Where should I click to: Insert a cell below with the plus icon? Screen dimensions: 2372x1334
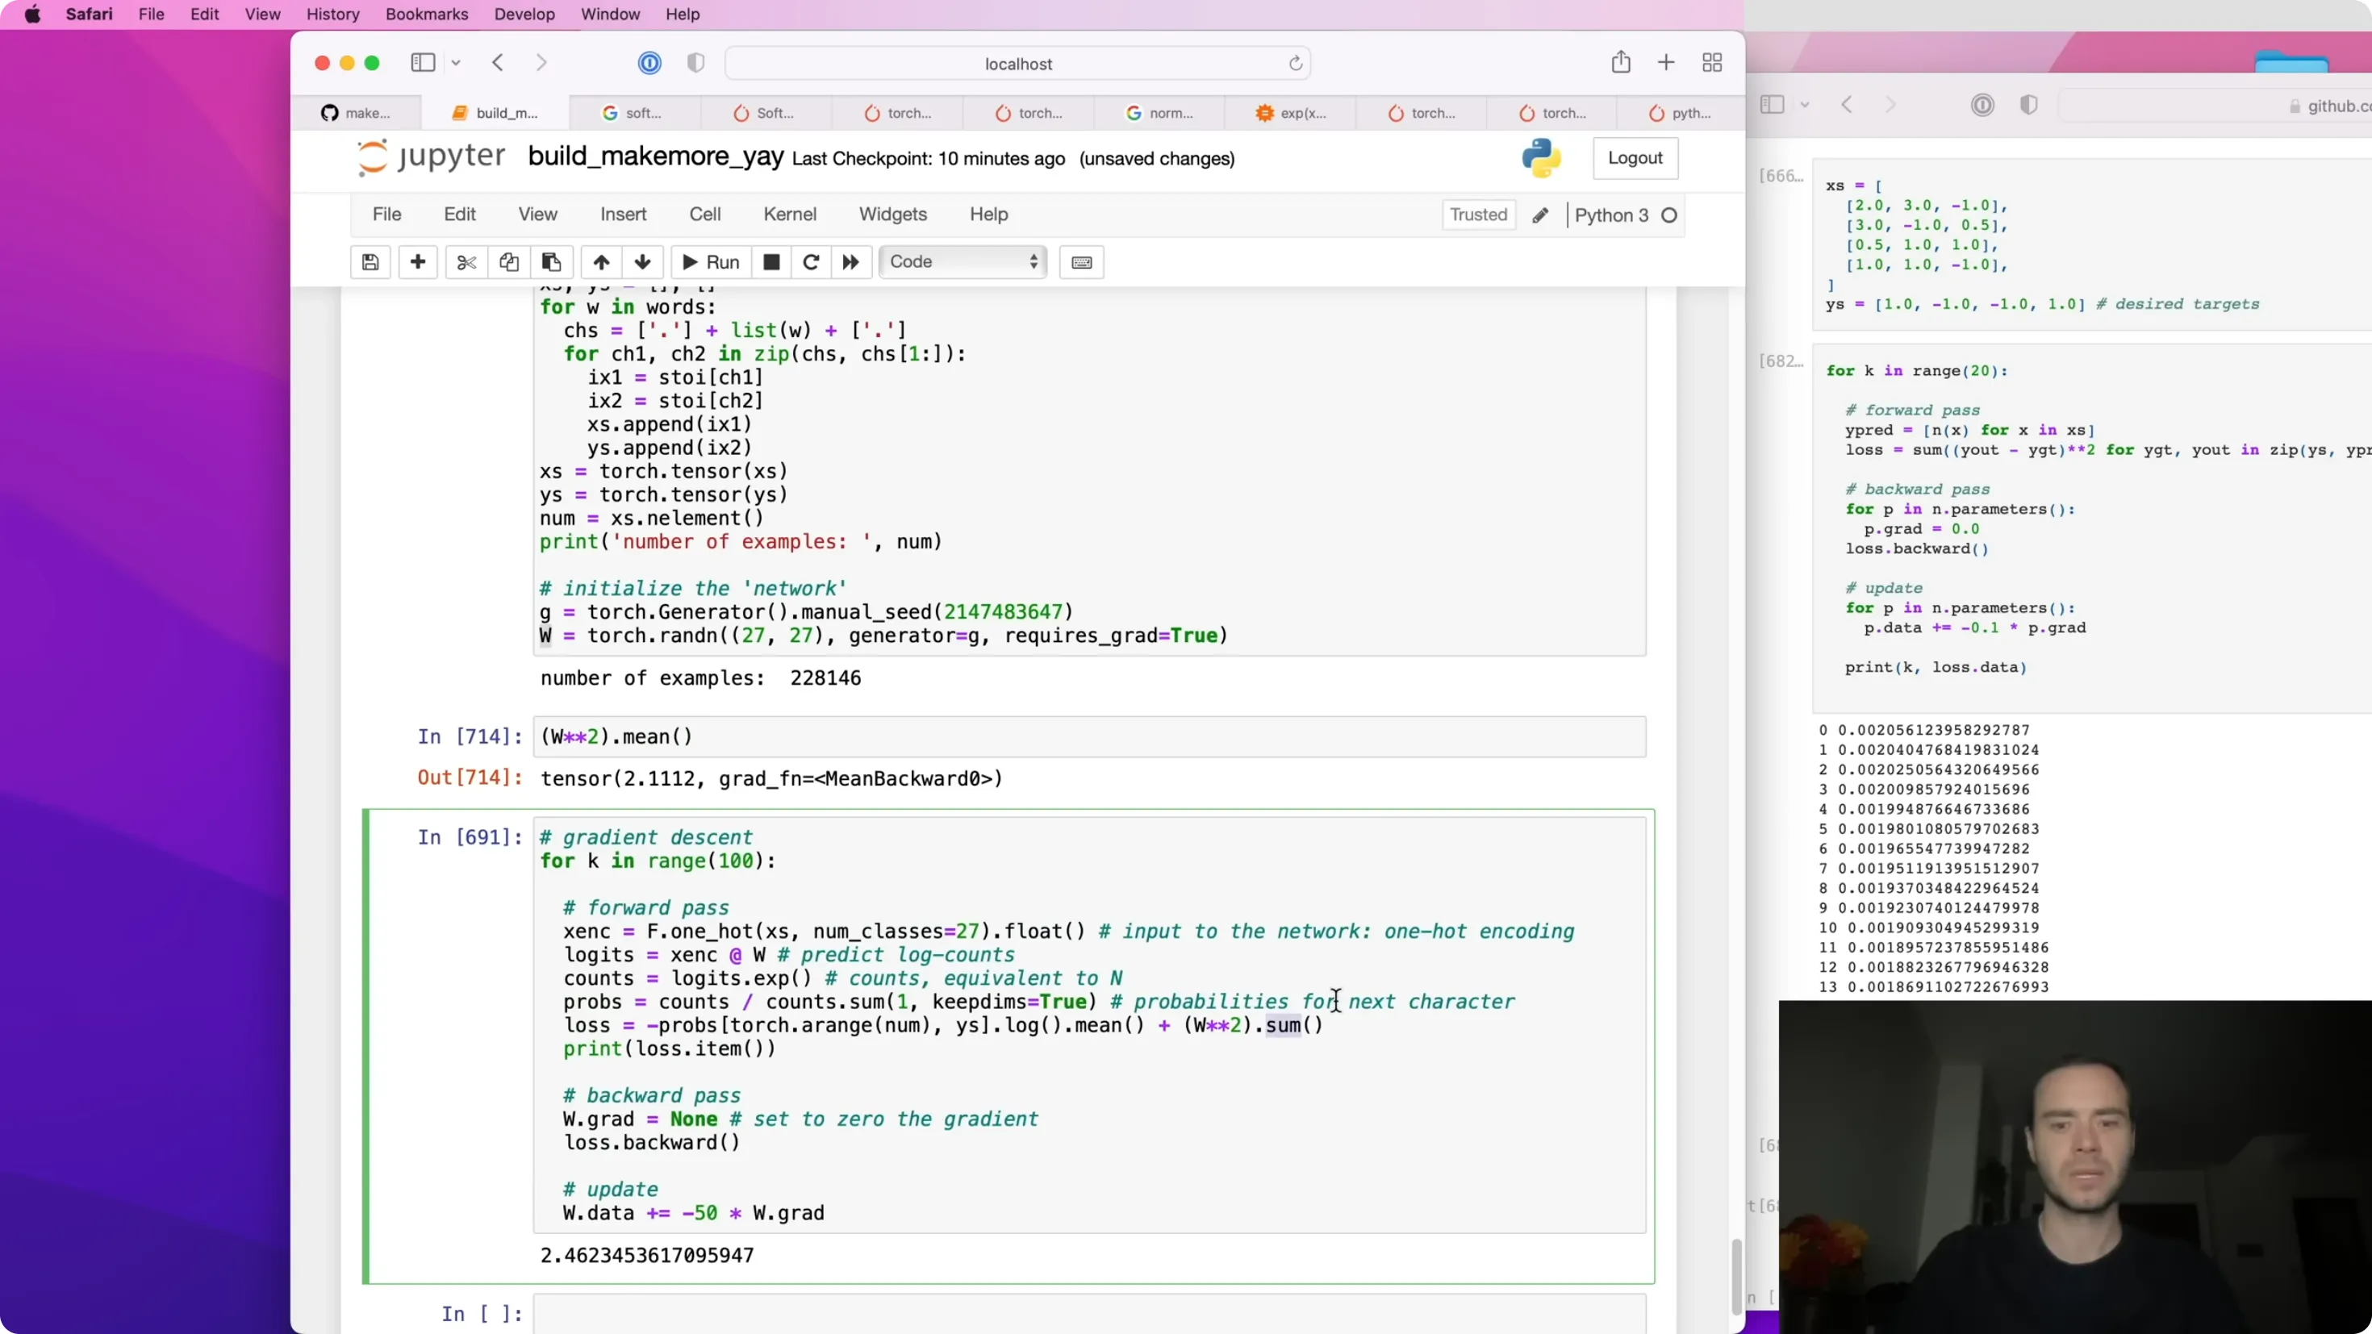click(x=418, y=262)
